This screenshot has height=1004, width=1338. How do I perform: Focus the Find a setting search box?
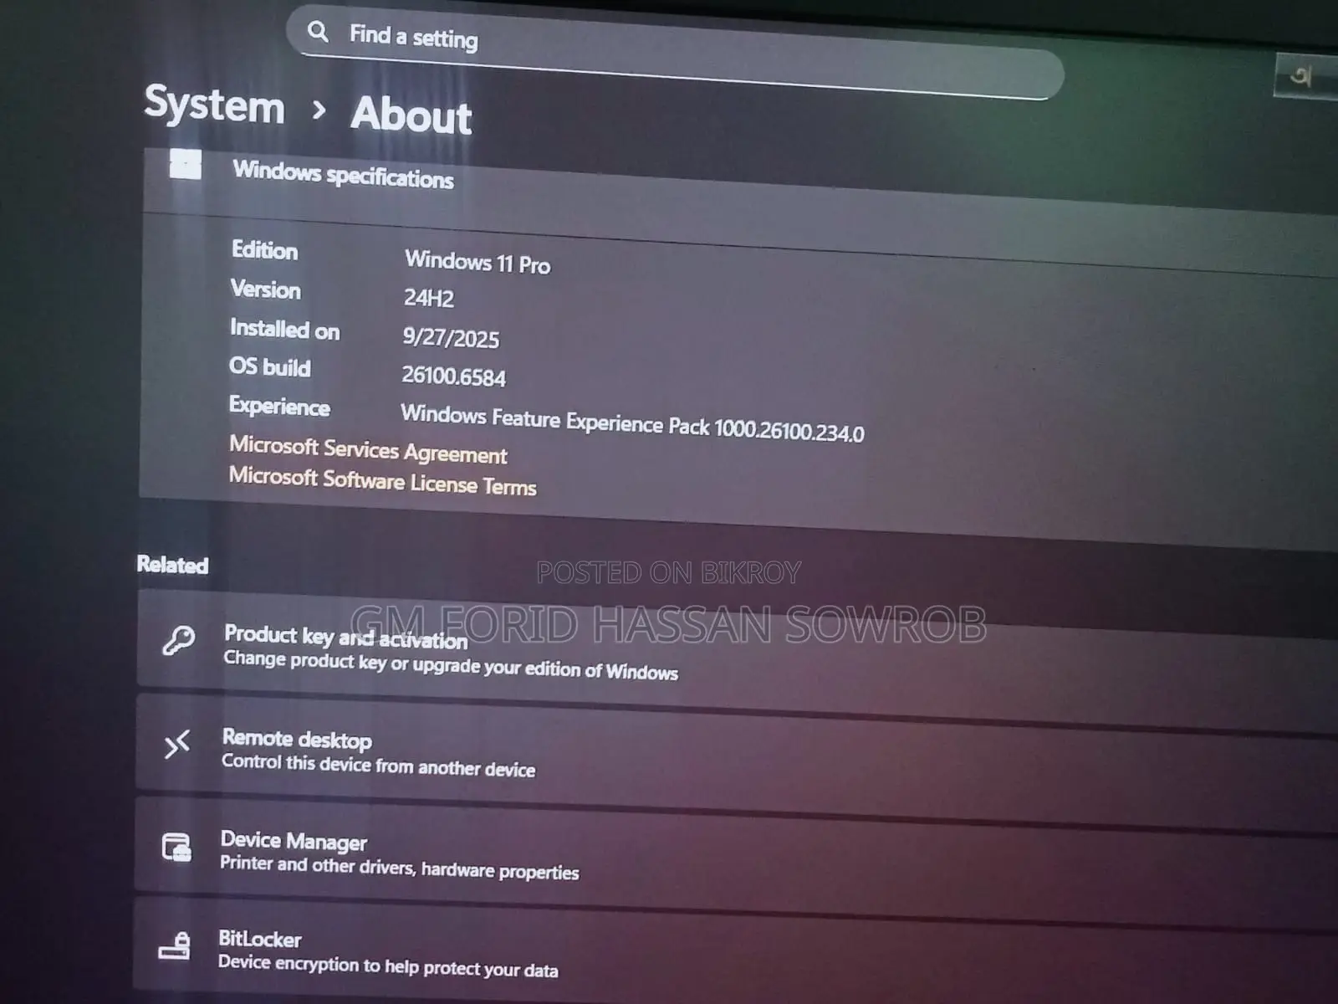point(675,54)
